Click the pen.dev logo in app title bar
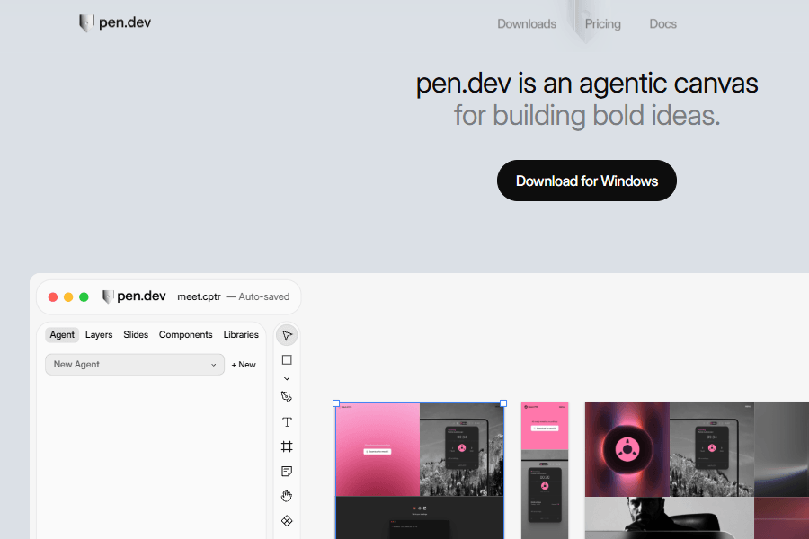 coord(134,296)
